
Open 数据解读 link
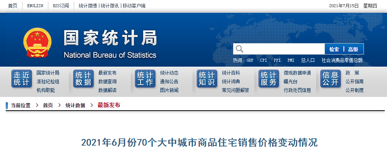[107, 90]
